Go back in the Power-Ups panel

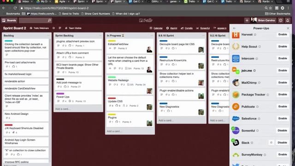pos(234,28)
